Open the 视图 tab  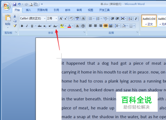pos(90,10)
